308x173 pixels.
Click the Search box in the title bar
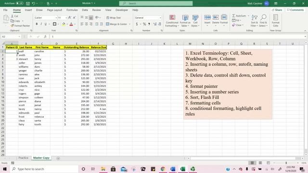click(156, 3)
